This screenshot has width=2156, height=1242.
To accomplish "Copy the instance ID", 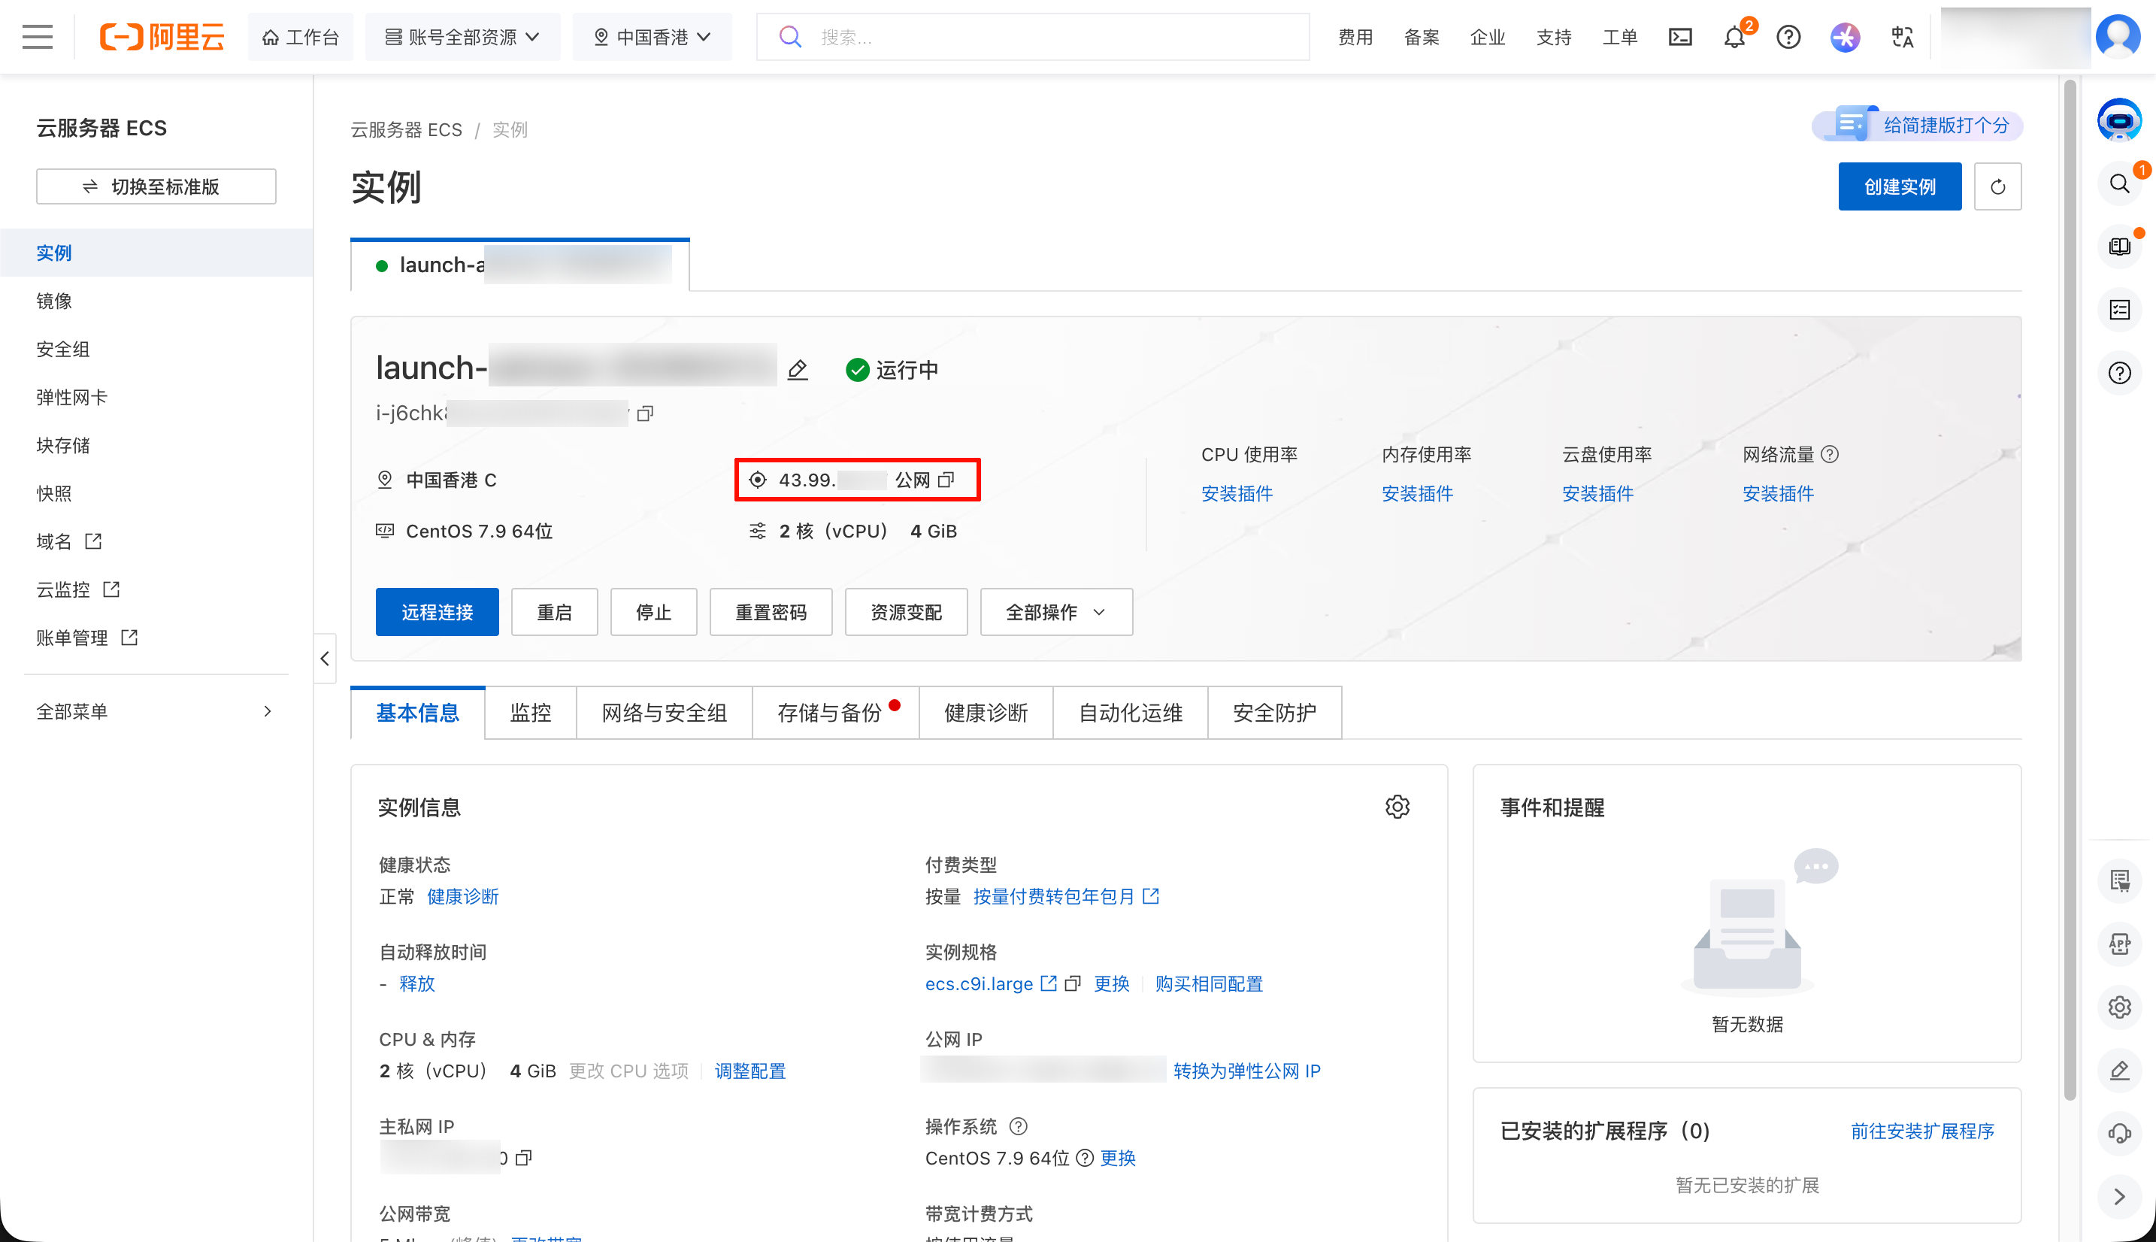I will pyautogui.click(x=646, y=413).
